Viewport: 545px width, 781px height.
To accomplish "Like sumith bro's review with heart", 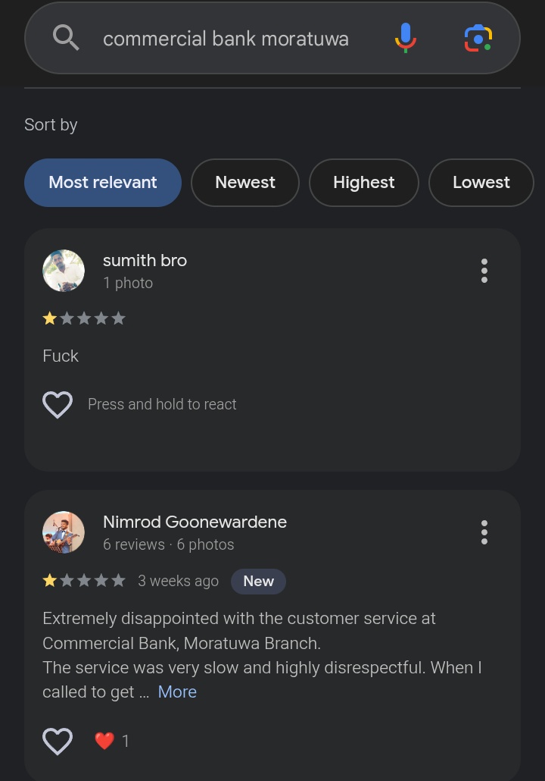I will (58, 405).
